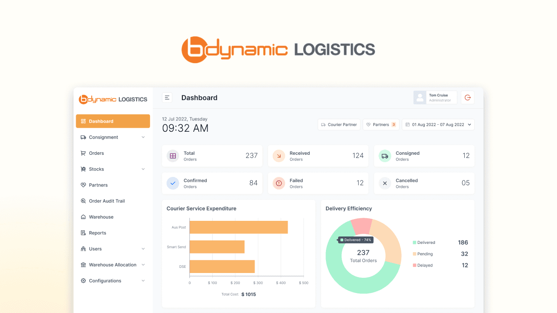557x313 pixels.
Task: Click the Partners filter button
Action: 381,125
